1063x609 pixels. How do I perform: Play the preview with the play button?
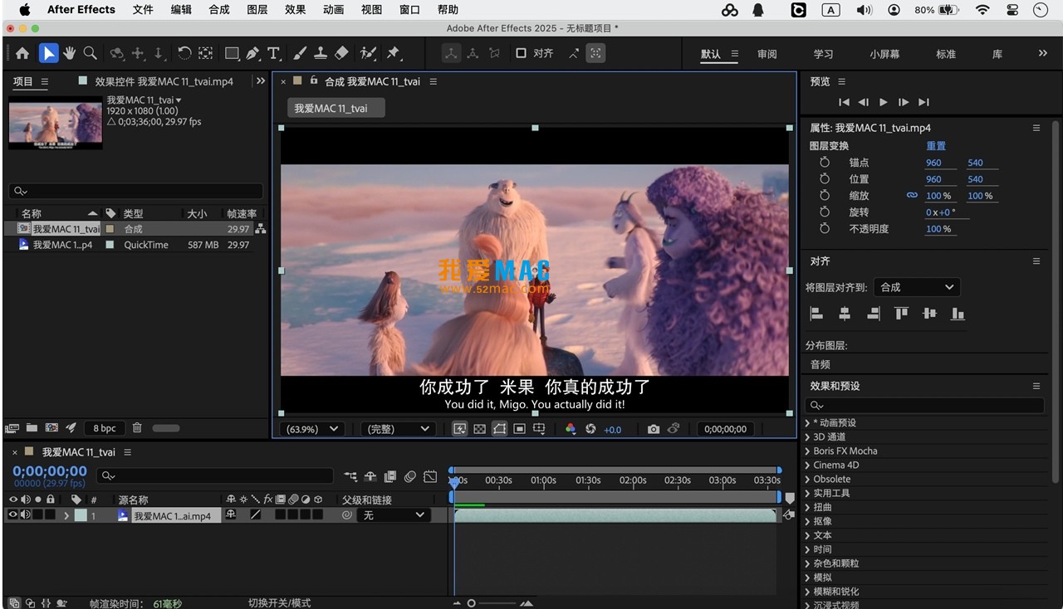point(883,102)
